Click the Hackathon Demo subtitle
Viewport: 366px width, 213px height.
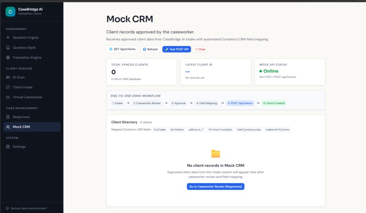pyautogui.click(x=30, y=14)
